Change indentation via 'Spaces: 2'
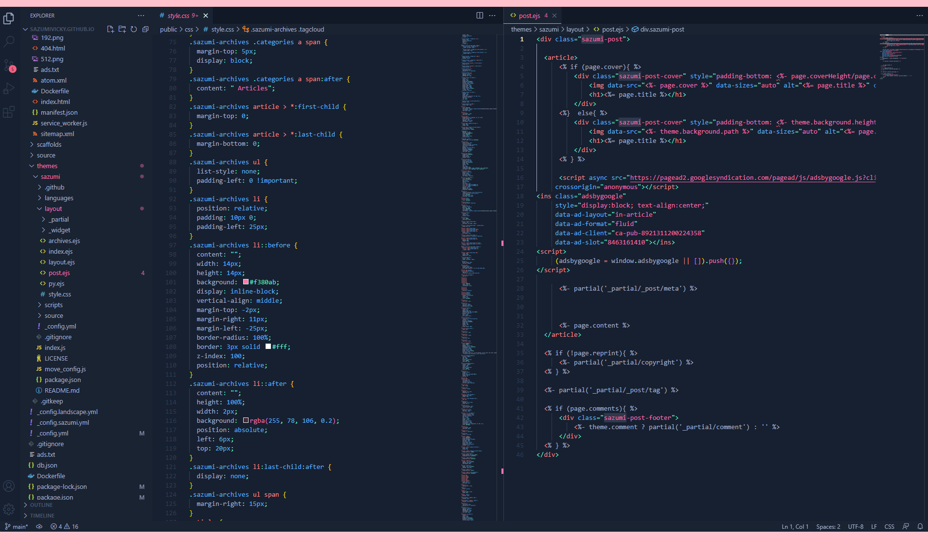The image size is (928, 538). click(828, 526)
